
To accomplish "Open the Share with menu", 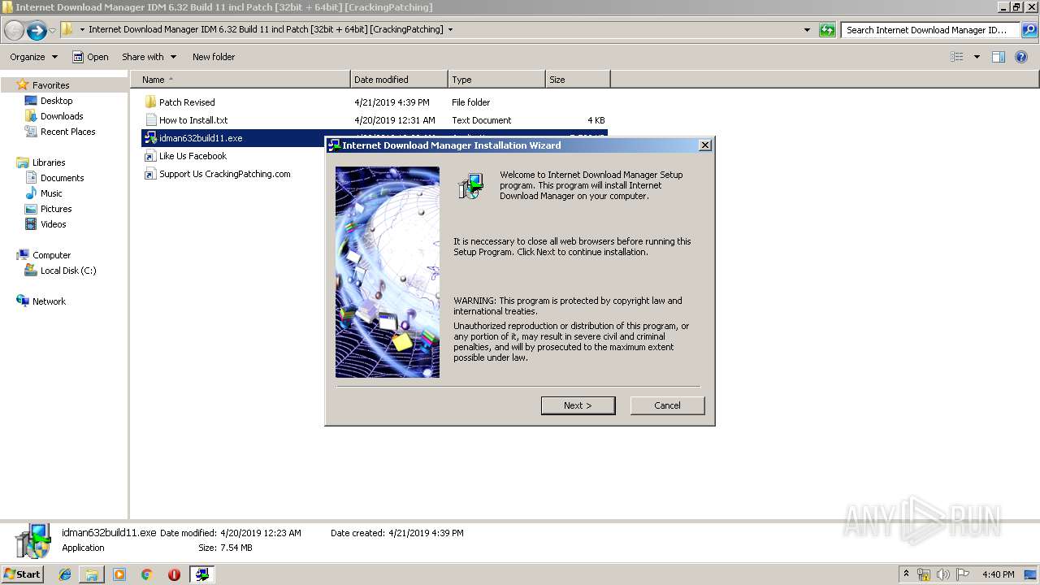I will [149, 57].
